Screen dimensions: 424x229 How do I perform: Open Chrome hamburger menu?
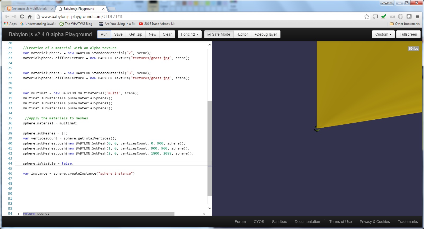pos(417,16)
